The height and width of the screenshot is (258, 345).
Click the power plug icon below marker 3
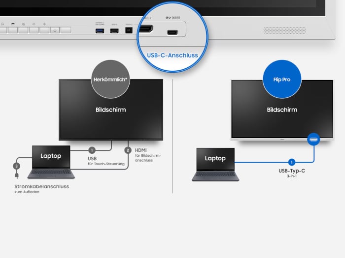coord(17,176)
